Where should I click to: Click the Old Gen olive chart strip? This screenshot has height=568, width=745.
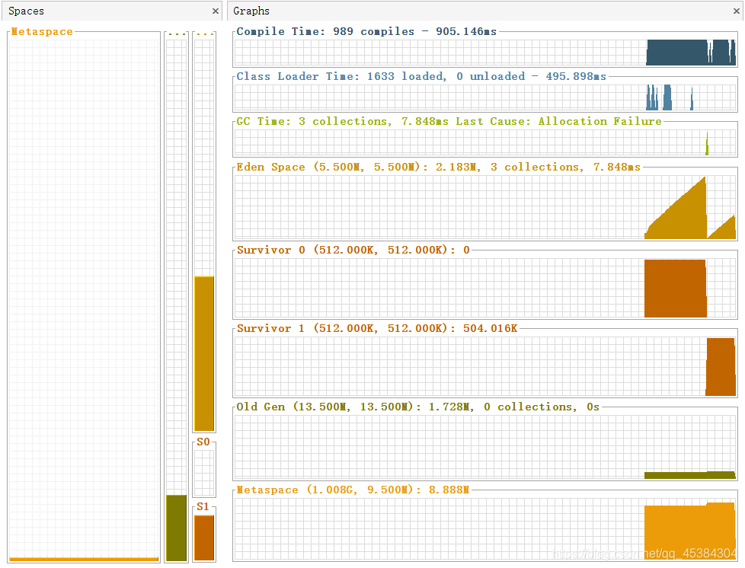(x=690, y=475)
